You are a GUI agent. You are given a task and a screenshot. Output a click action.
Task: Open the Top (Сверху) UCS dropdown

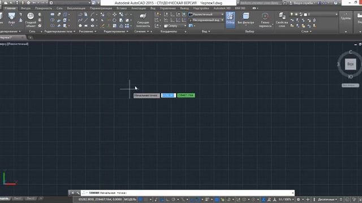(x=175, y=26)
